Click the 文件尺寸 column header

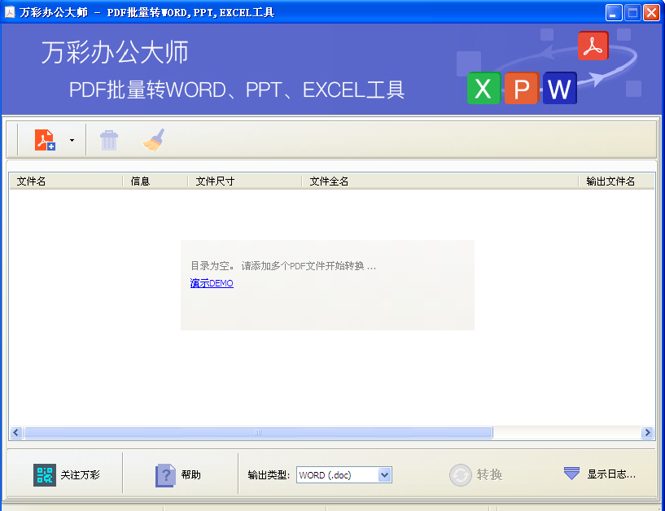[244, 181]
